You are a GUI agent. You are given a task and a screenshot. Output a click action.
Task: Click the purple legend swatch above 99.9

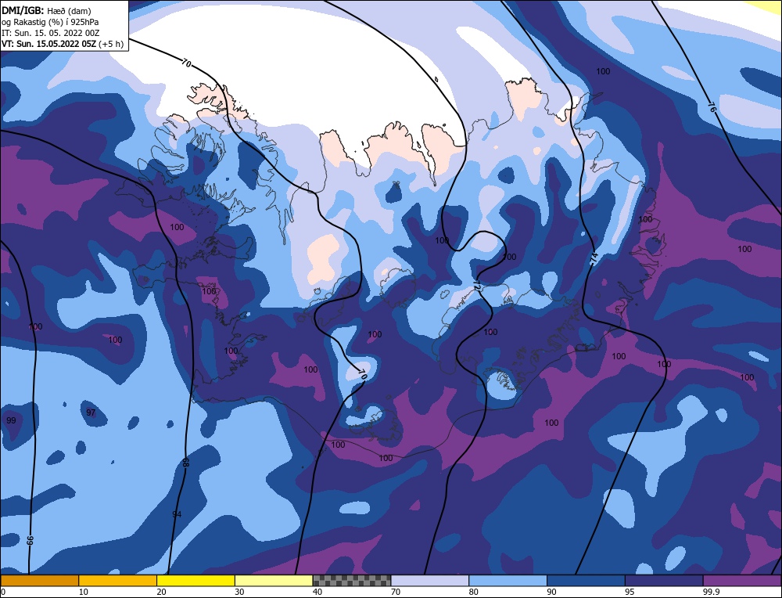[742, 581]
